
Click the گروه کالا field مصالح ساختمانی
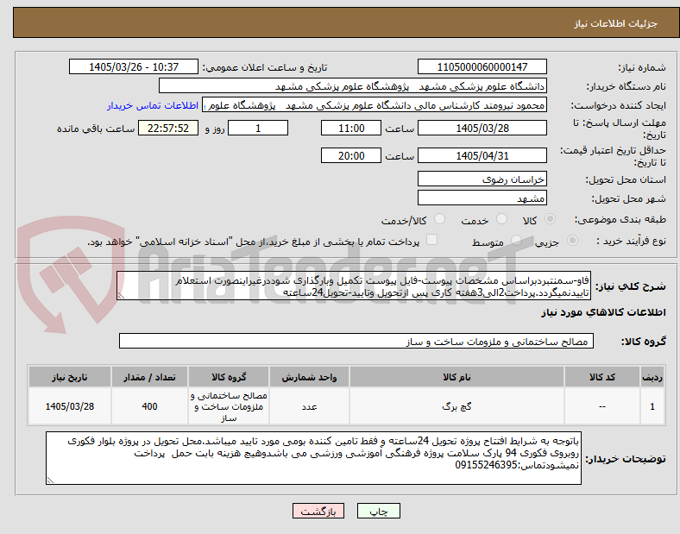[x=356, y=341]
